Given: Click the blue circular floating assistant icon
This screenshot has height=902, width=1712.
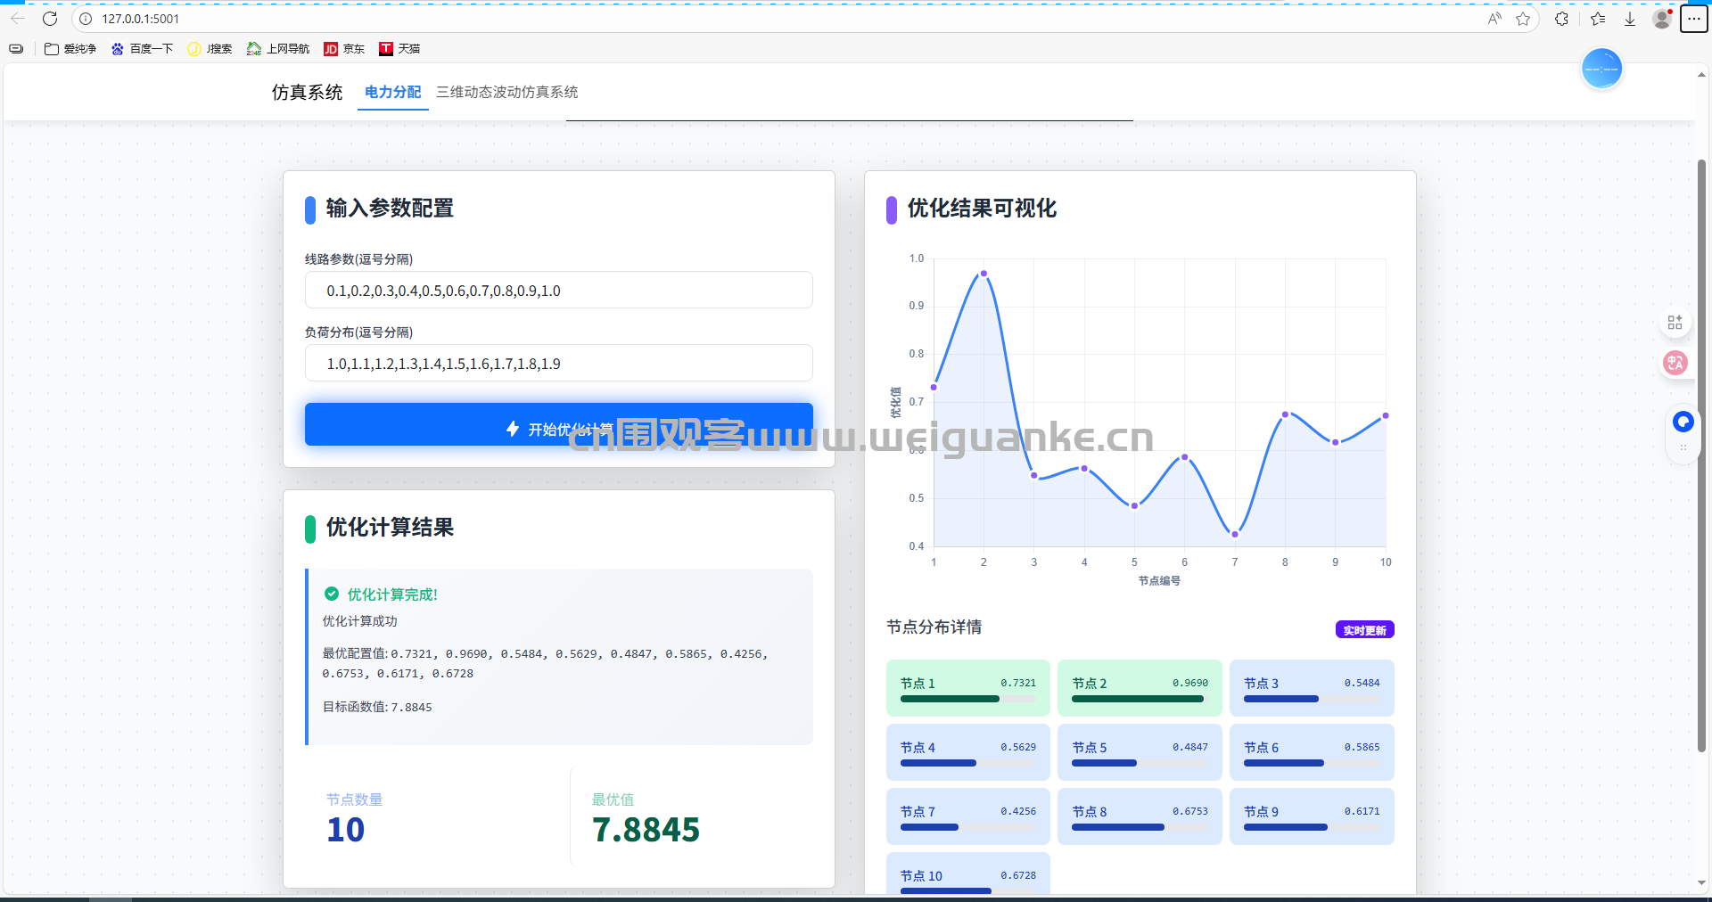Looking at the screenshot, I should coord(1683,422).
